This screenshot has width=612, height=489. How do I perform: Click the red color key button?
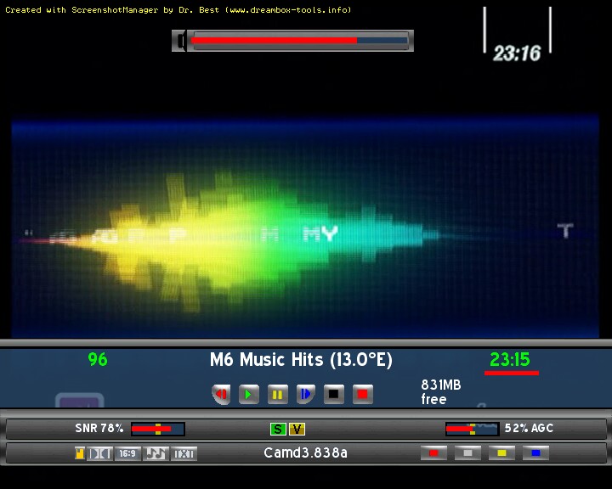[433, 452]
